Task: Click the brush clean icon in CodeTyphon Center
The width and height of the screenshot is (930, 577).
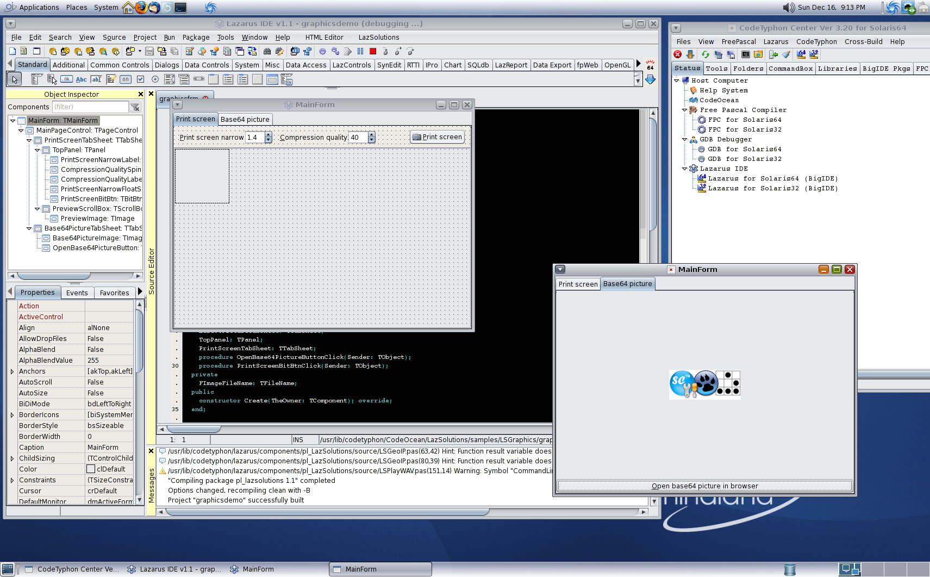Action: [786, 54]
